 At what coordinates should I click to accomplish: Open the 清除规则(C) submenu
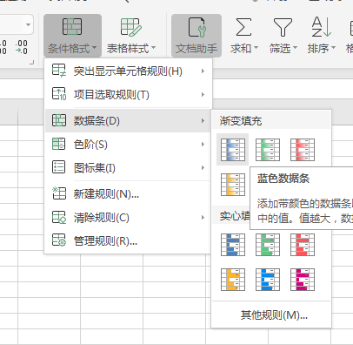click(x=129, y=218)
